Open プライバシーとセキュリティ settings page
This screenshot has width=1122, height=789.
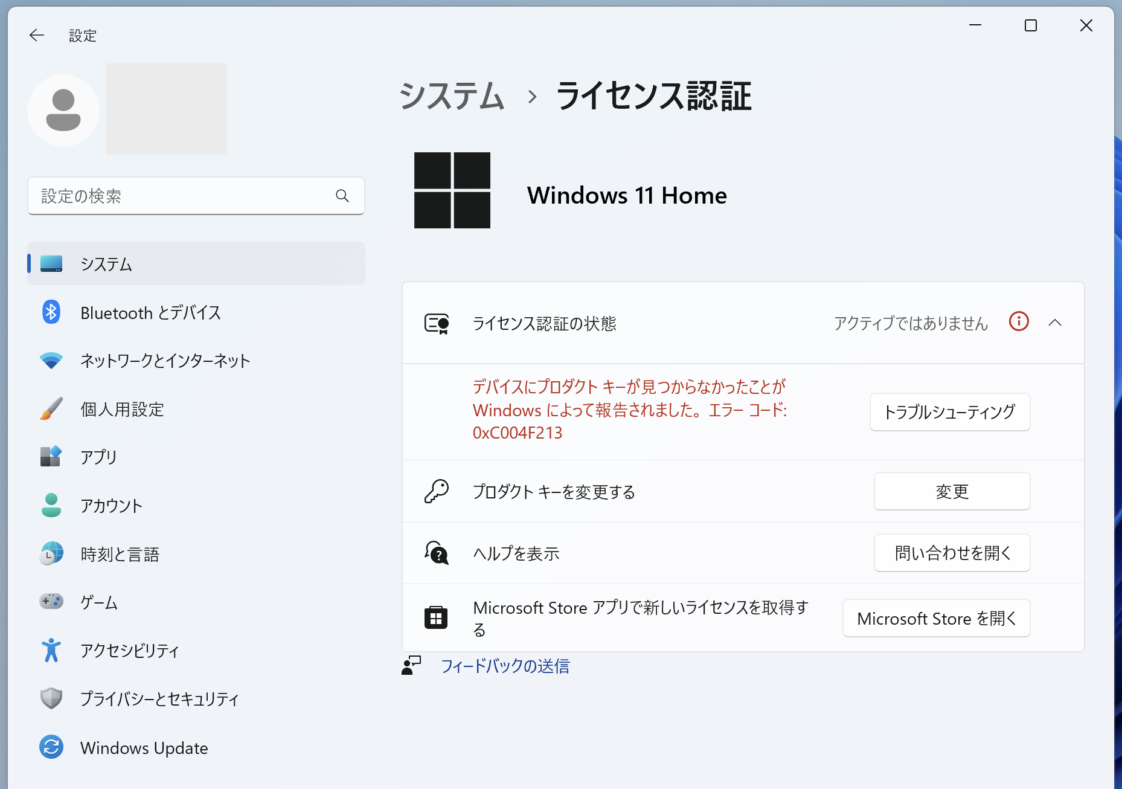click(x=196, y=699)
